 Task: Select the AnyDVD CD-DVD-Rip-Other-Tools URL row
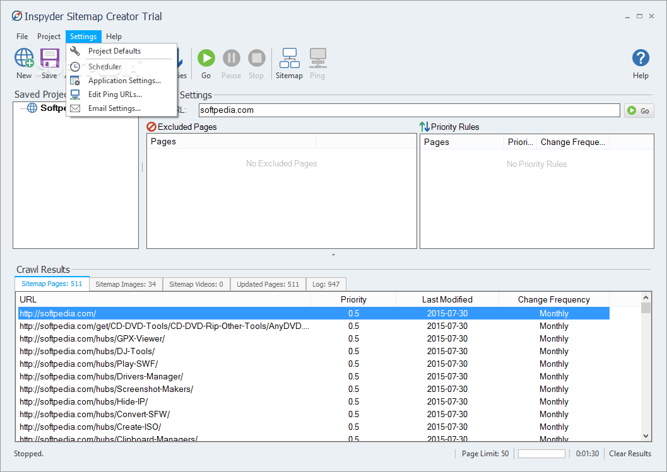314,326
